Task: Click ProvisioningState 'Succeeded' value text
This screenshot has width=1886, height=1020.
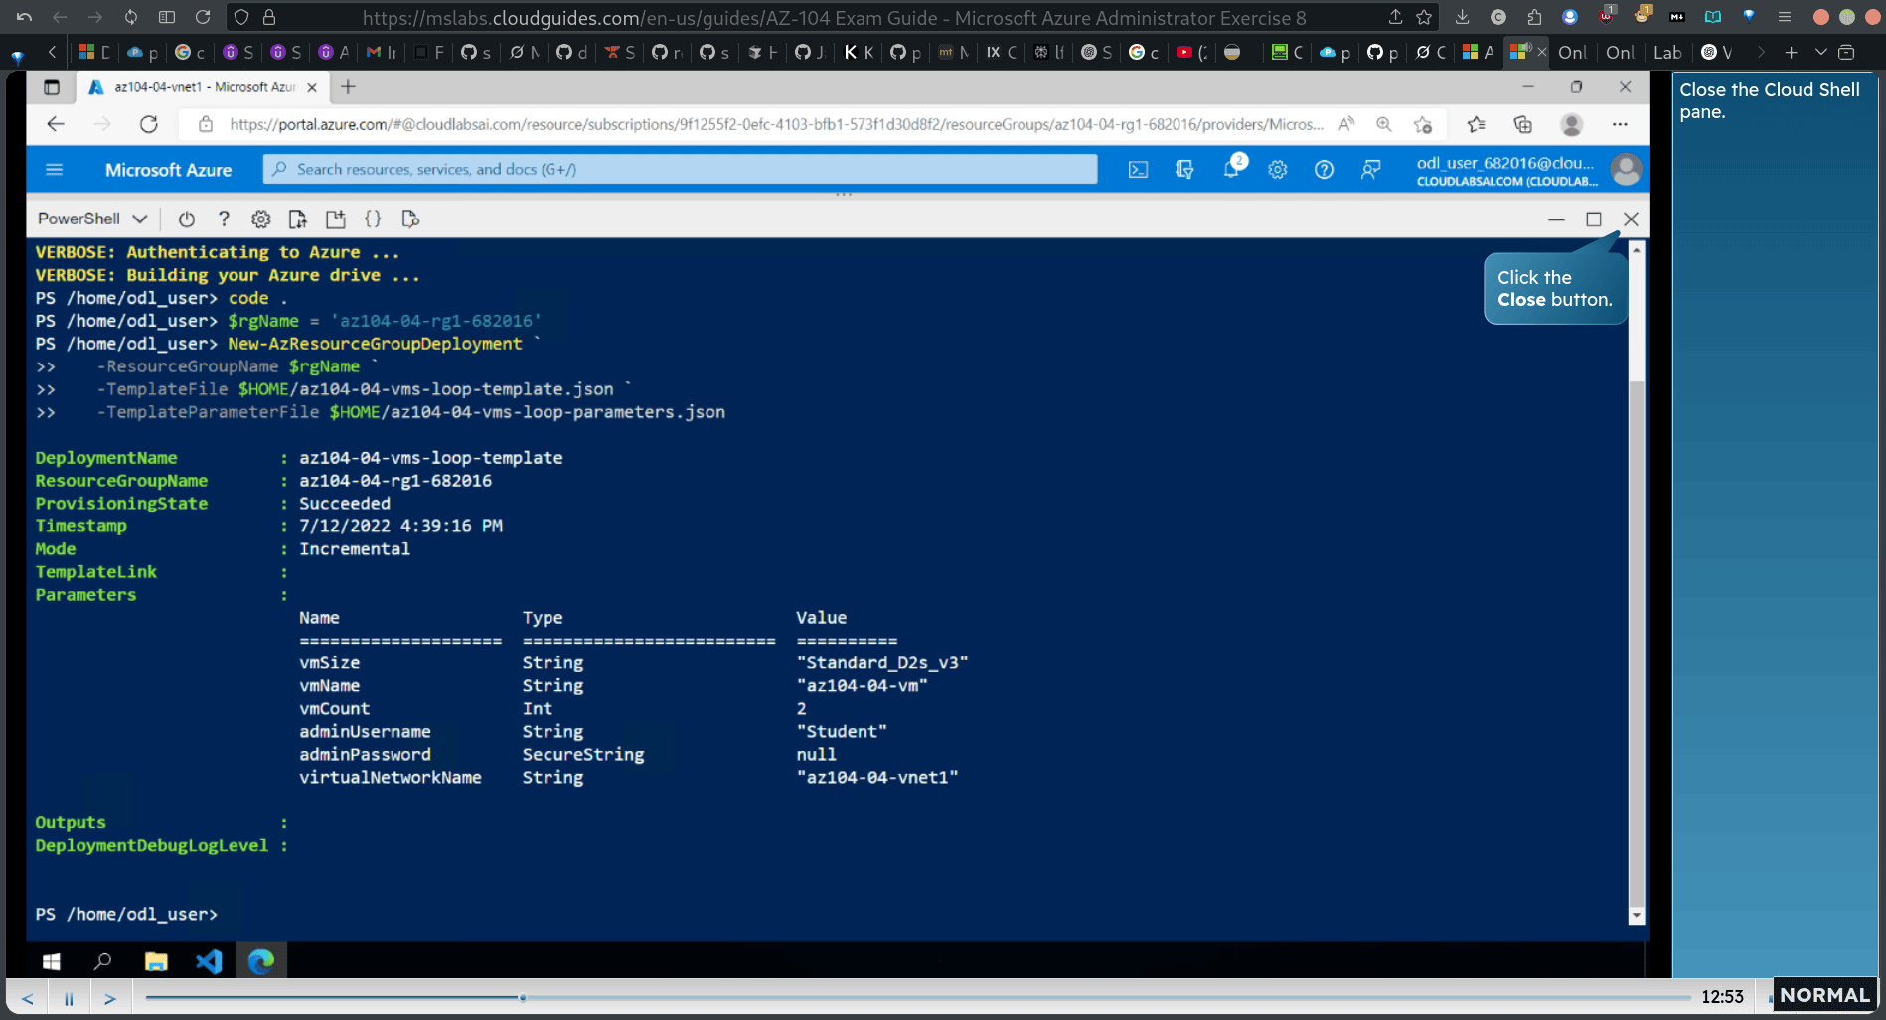Action: pos(345,504)
